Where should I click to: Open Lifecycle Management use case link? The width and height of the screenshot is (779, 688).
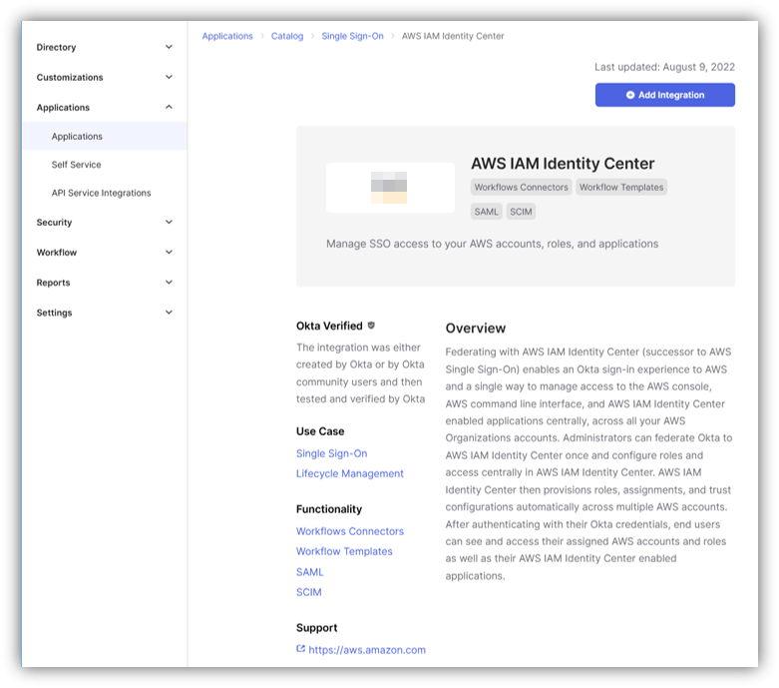[x=350, y=473]
